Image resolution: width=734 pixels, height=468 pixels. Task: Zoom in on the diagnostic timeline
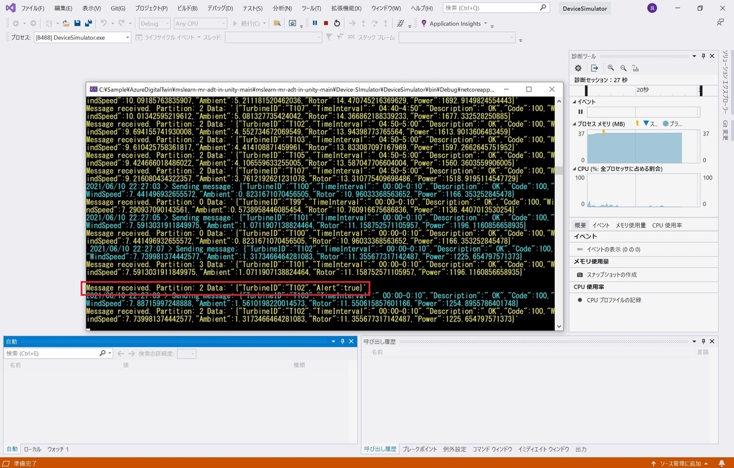pyautogui.click(x=610, y=68)
